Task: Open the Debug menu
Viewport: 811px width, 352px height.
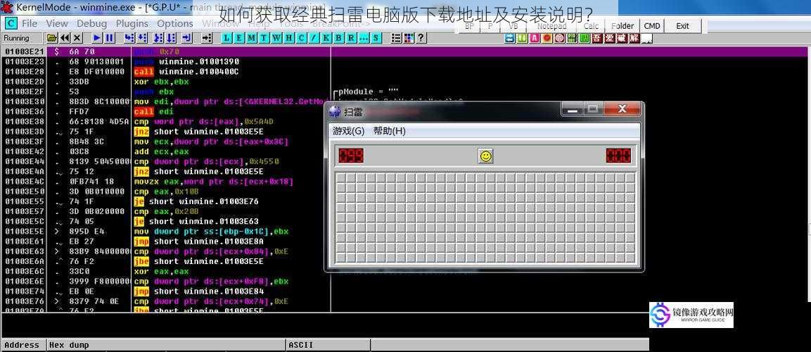Action: tap(91, 23)
